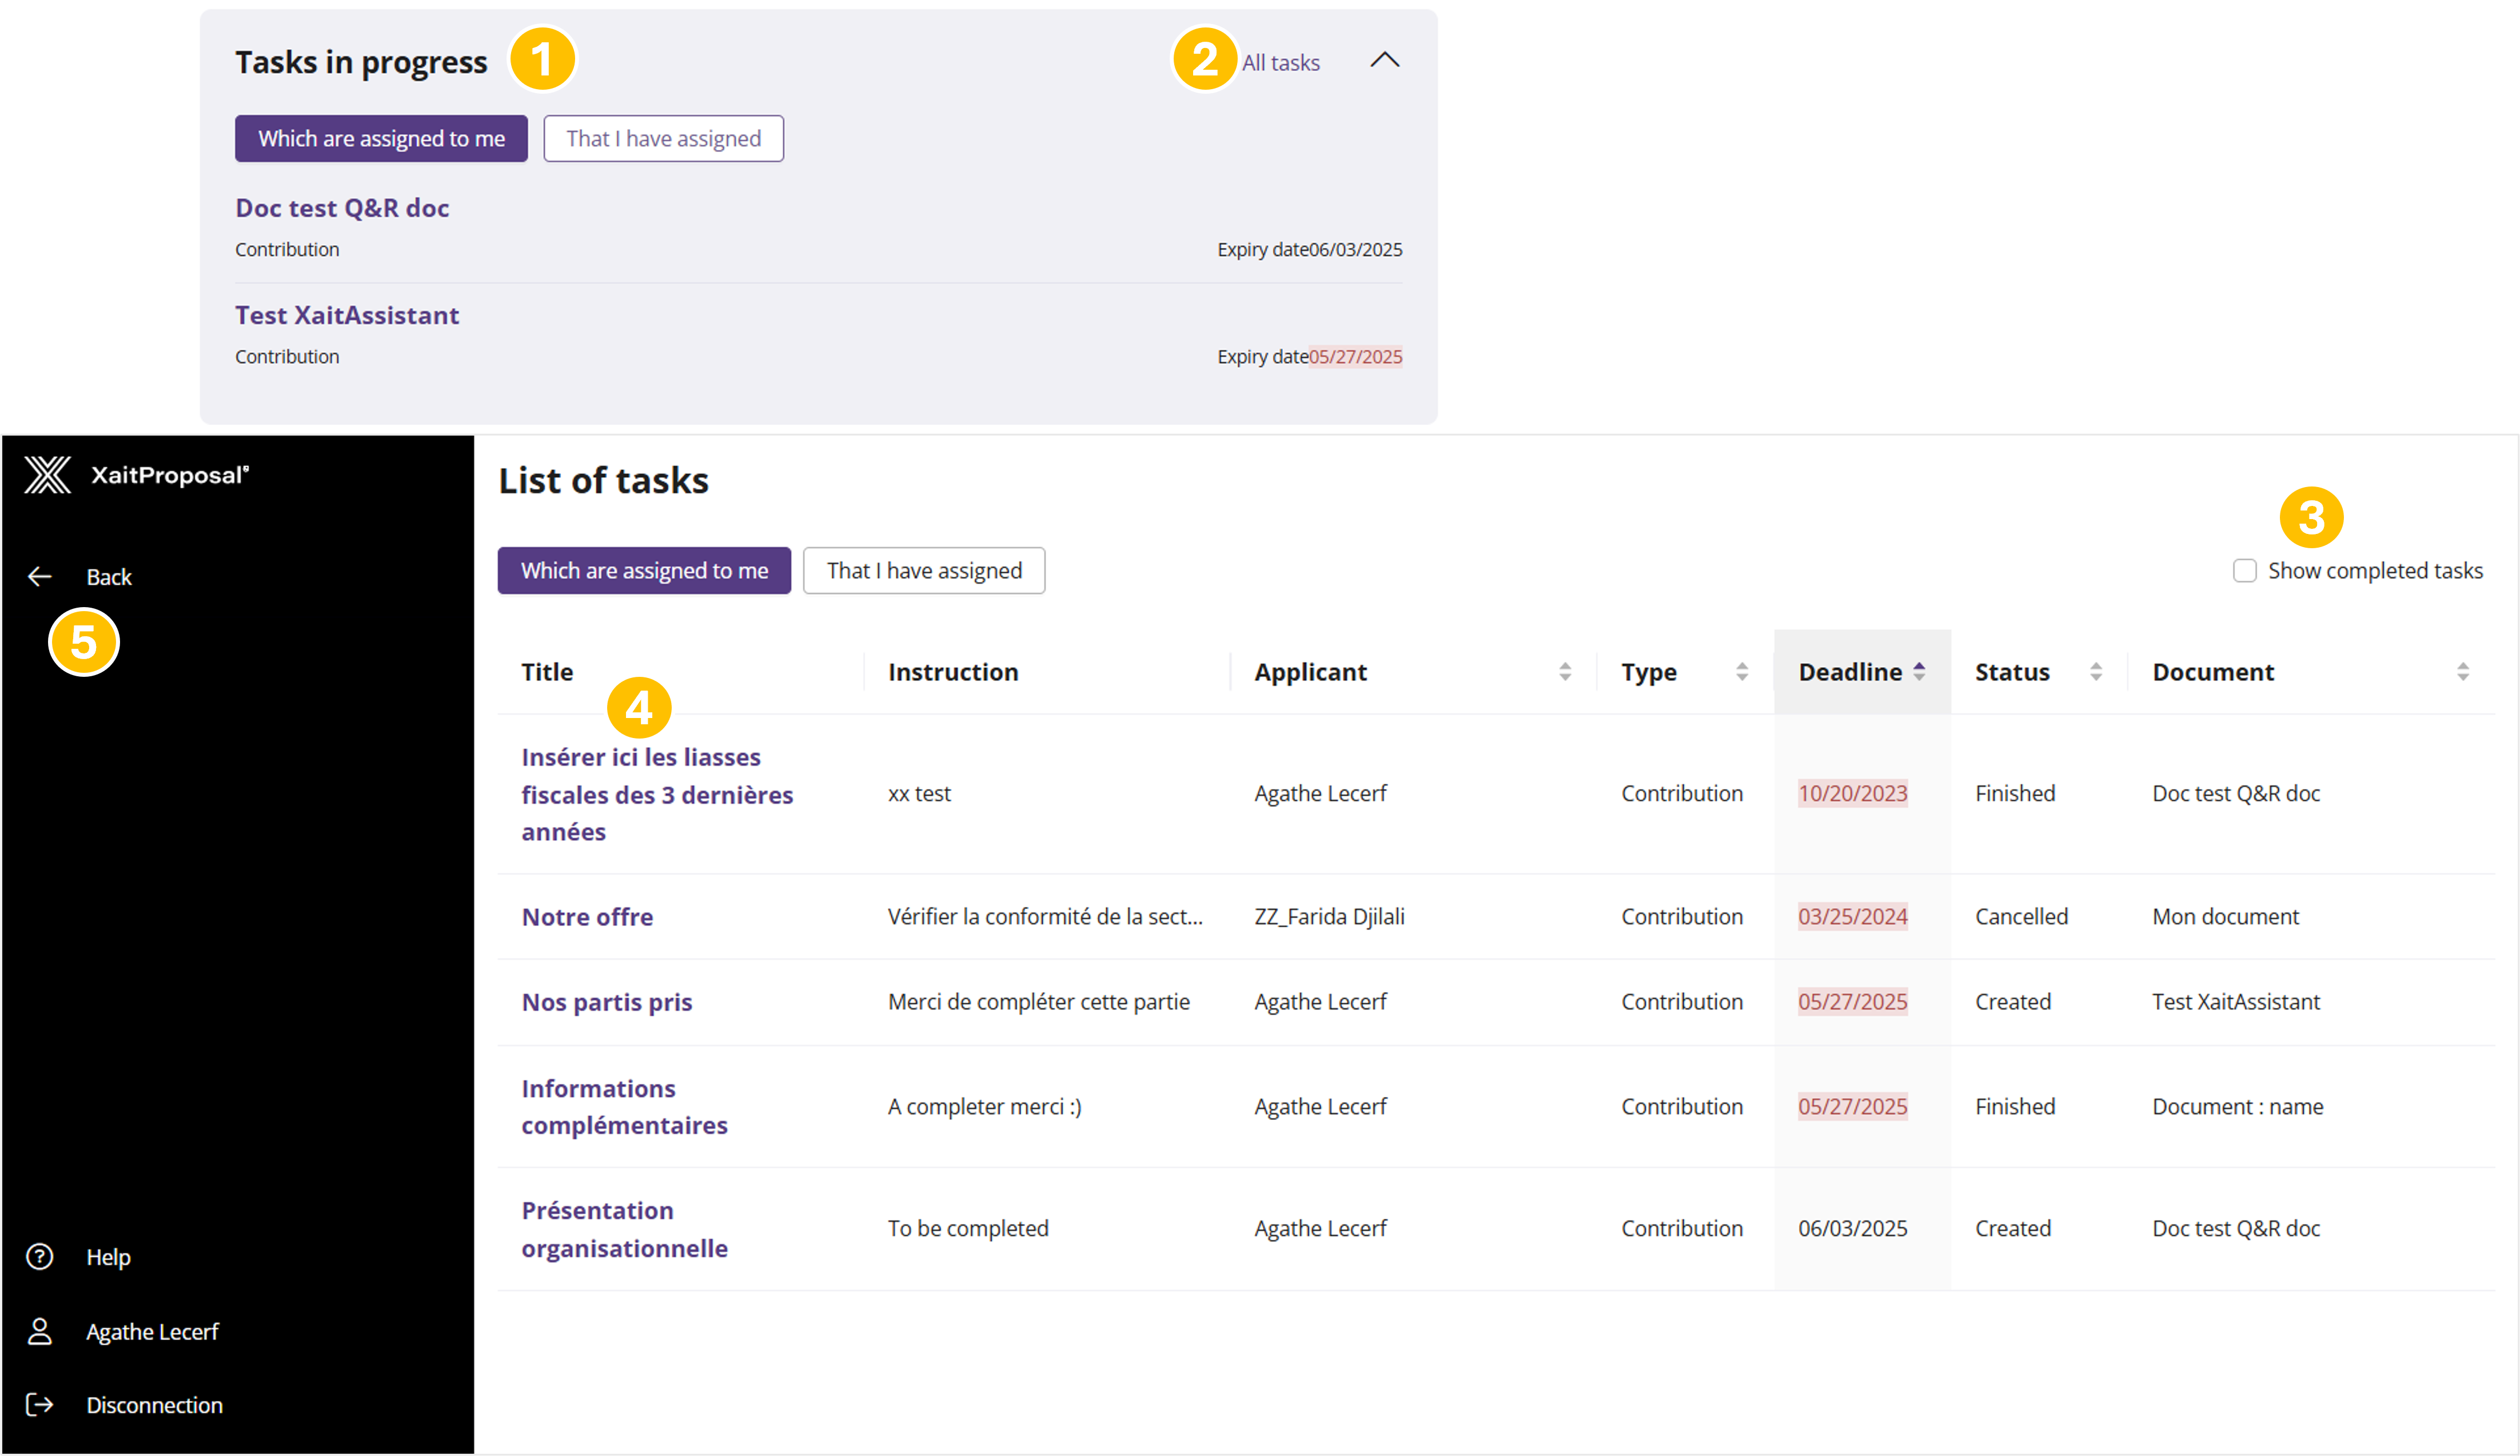2520x1456 pixels.
Task: Sort by the Applicant column arrows
Action: tap(1565, 672)
